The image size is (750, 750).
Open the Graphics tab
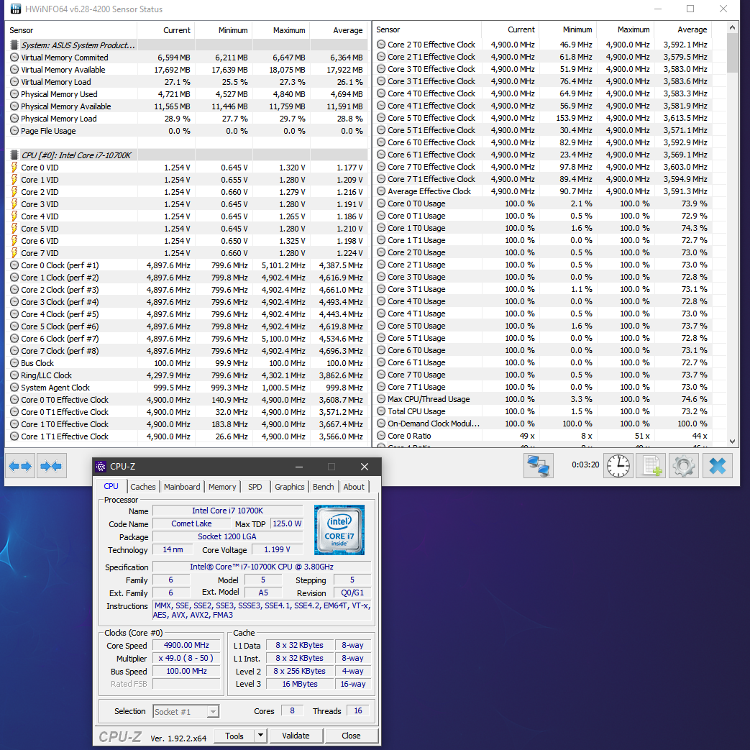289,486
